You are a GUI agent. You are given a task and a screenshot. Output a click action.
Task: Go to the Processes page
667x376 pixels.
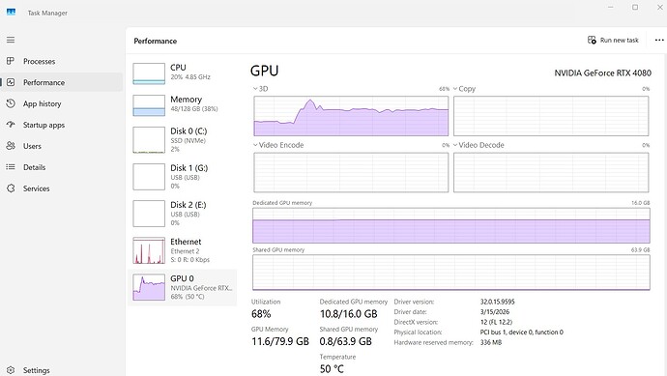(62, 61)
